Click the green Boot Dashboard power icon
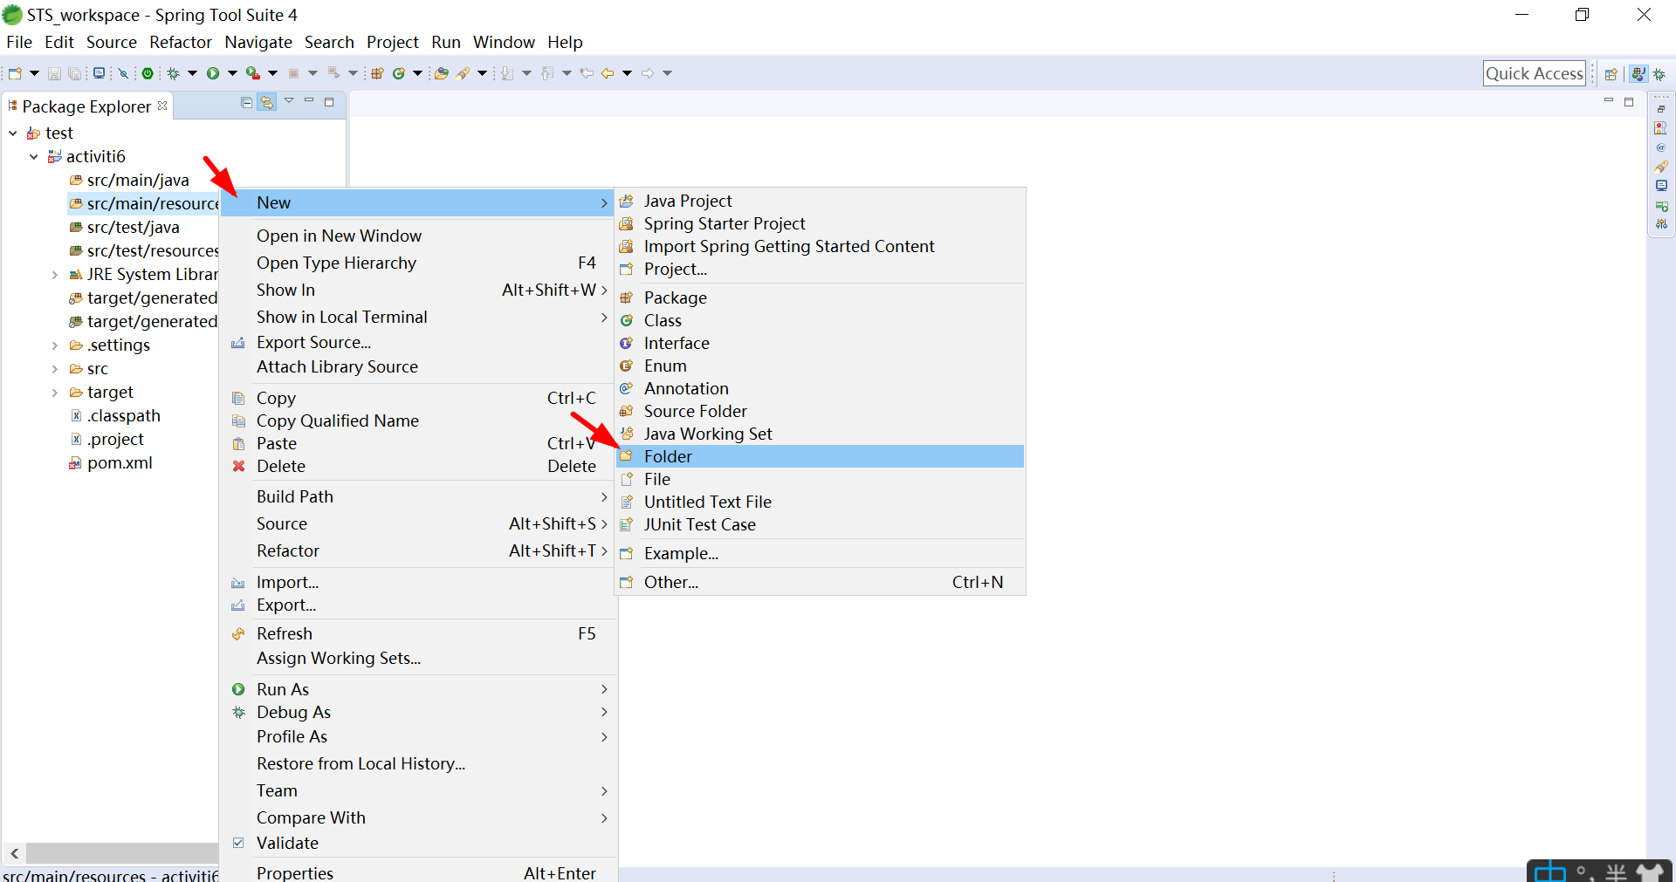The image size is (1676, 882). (x=148, y=73)
